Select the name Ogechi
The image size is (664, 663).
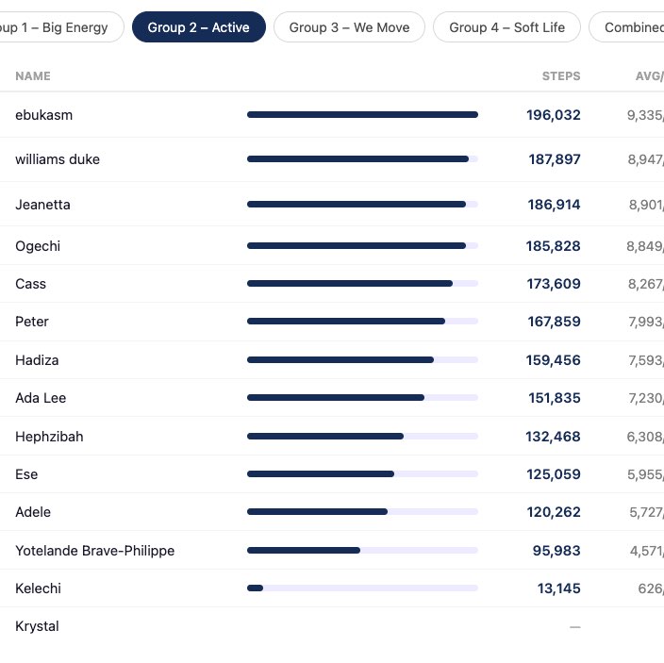pyautogui.click(x=38, y=246)
